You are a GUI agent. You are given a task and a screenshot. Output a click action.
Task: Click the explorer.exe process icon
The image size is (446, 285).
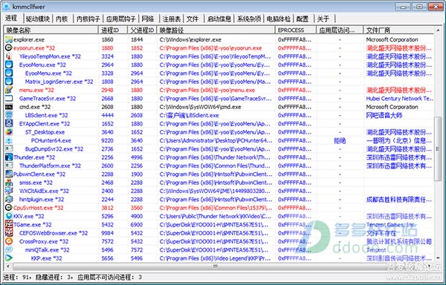9,40
